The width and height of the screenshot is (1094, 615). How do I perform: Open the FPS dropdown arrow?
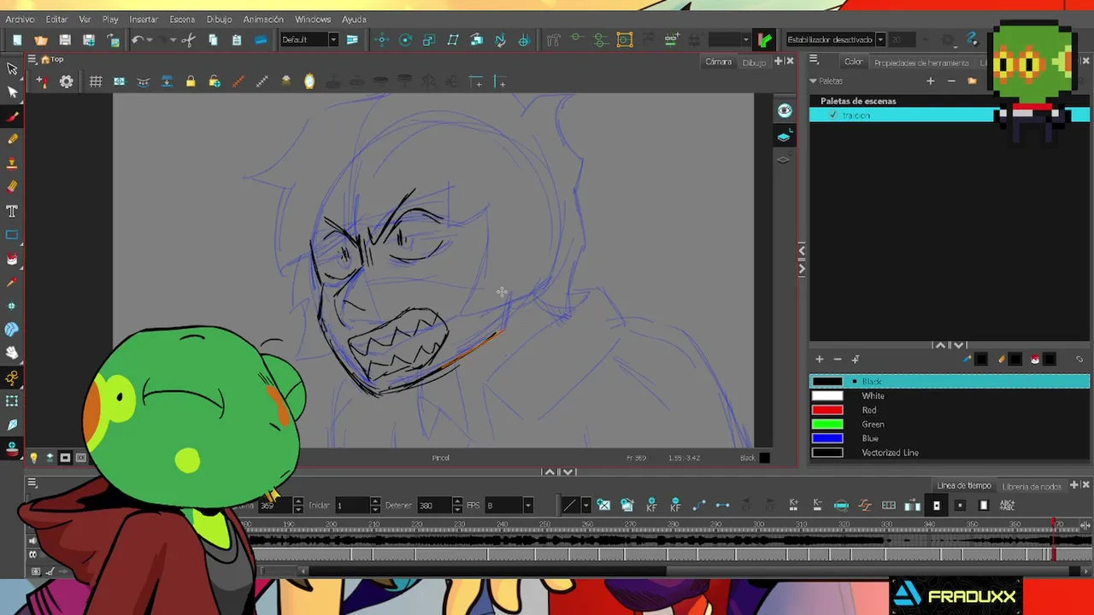click(527, 506)
